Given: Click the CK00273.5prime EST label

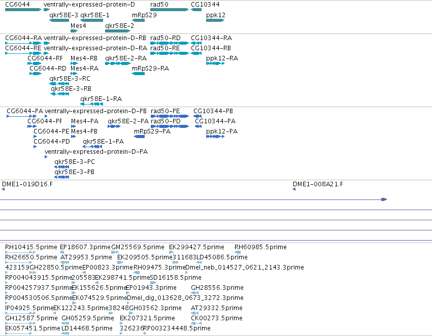Looking at the screenshot, I should [x=217, y=318].
